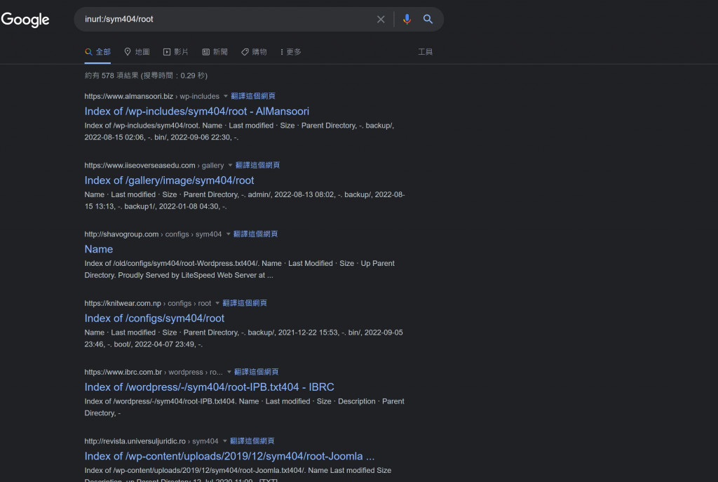Click the http://shavogroup.com URL text
This screenshot has width=718, height=482.
point(121,234)
